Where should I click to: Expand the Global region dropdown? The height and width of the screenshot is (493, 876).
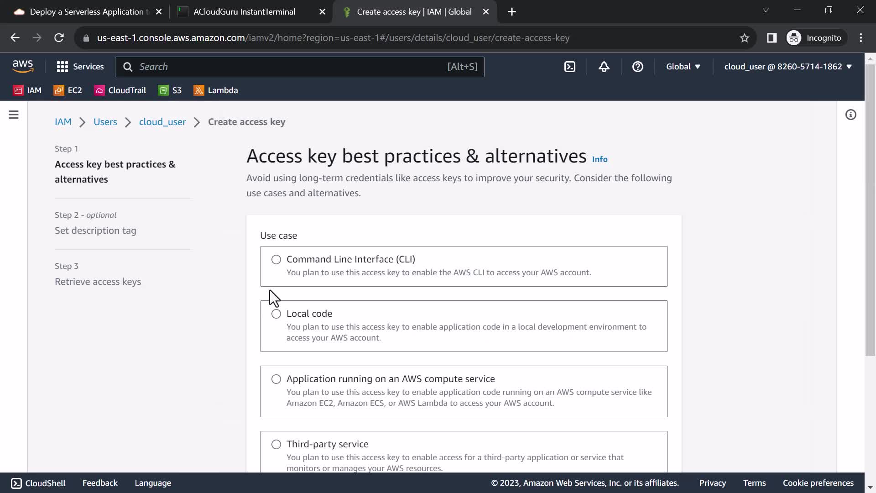tap(683, 67)
